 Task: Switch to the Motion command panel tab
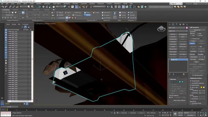180,24
